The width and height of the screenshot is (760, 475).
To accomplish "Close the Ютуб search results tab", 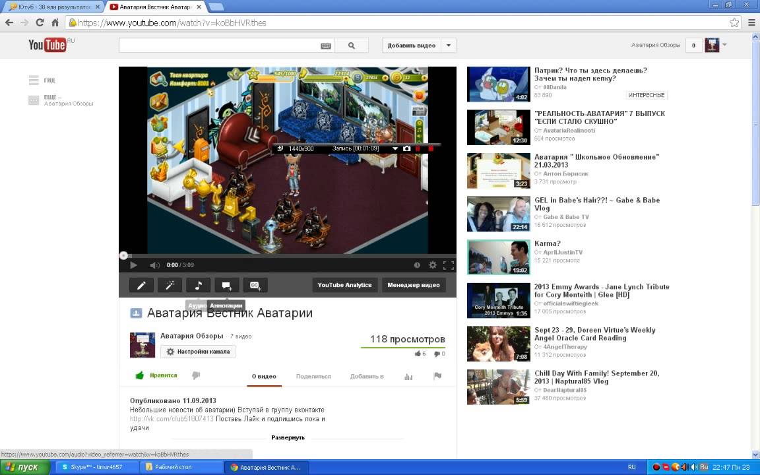I will pyautogui.click(x=98, y=7).
